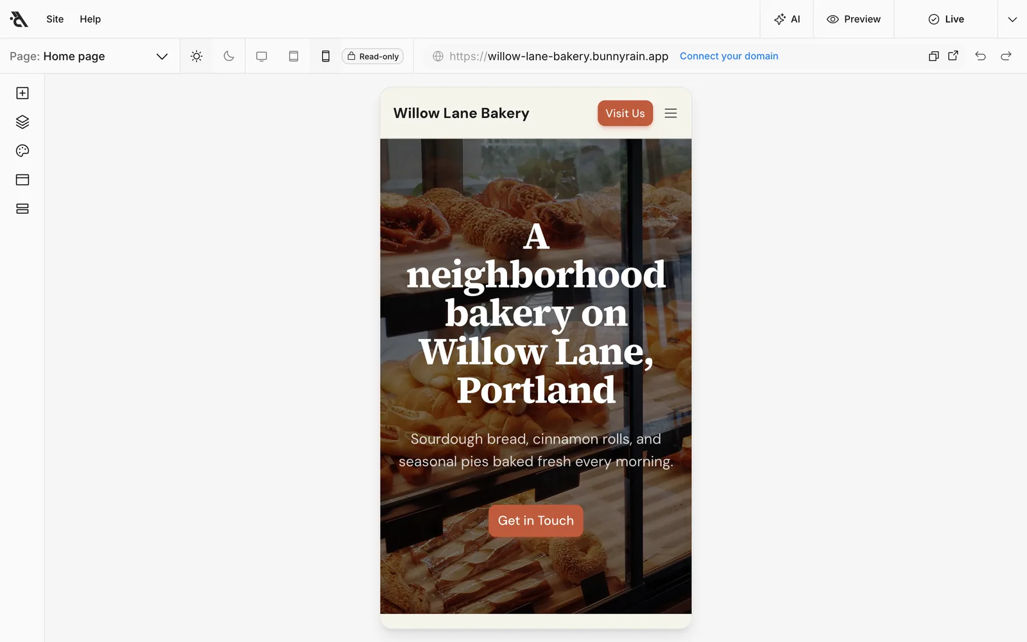Select the Sourdough bread subtitle text

536,450
